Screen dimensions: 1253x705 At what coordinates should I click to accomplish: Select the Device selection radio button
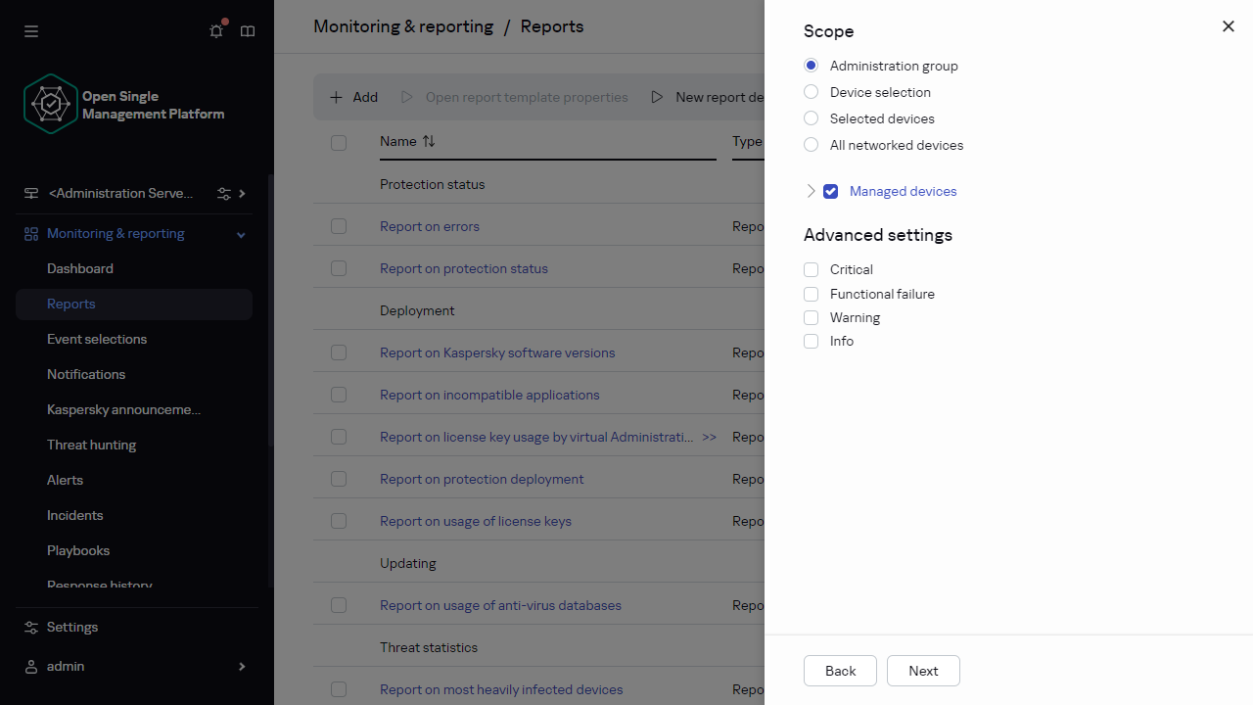tap(811, 91)
